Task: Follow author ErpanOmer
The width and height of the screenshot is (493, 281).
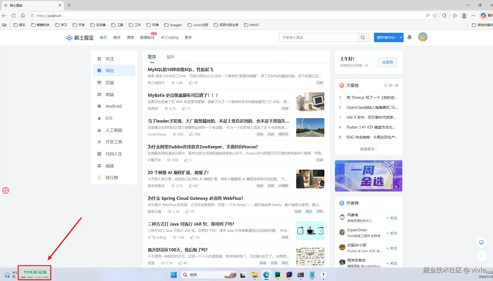Action: tap(392, 233)
